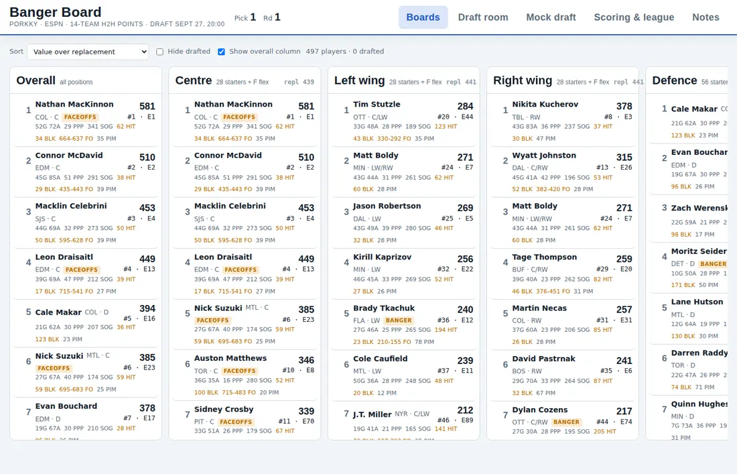
Task: Click Nikita Kucherov's 378 value score
Action: (x=624, y=107)
